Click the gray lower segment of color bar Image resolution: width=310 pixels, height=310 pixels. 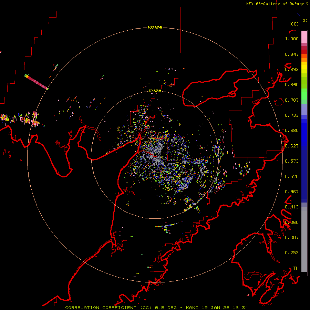(x=304, y=239)
